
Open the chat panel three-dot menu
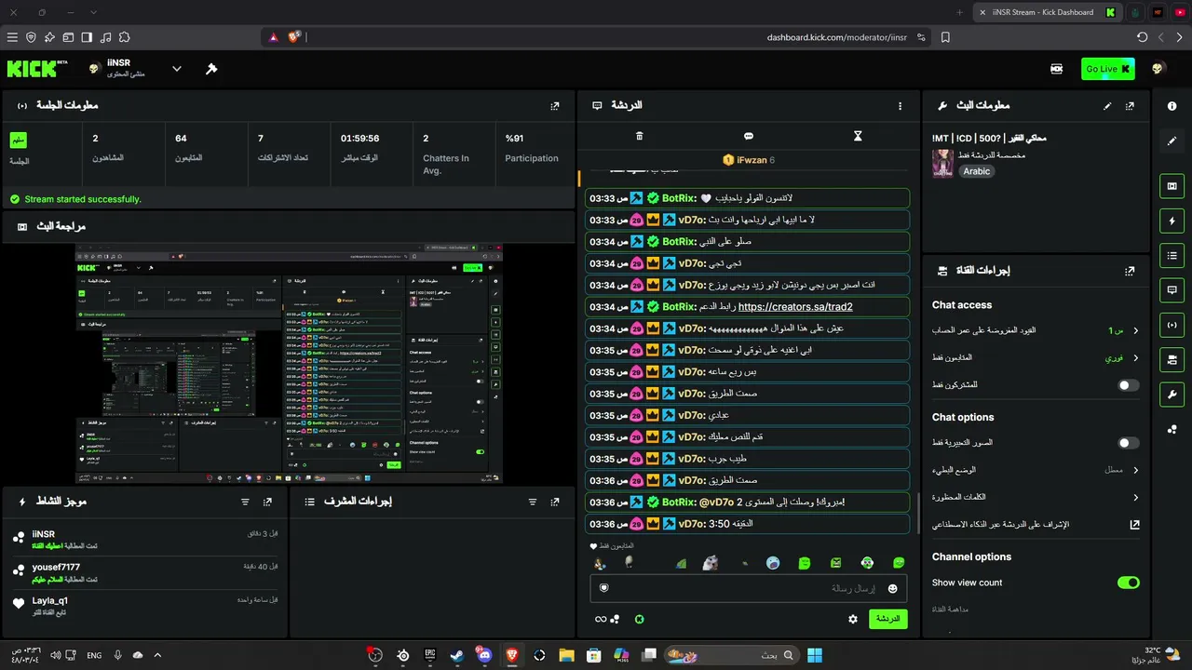[x=900, y=106]
